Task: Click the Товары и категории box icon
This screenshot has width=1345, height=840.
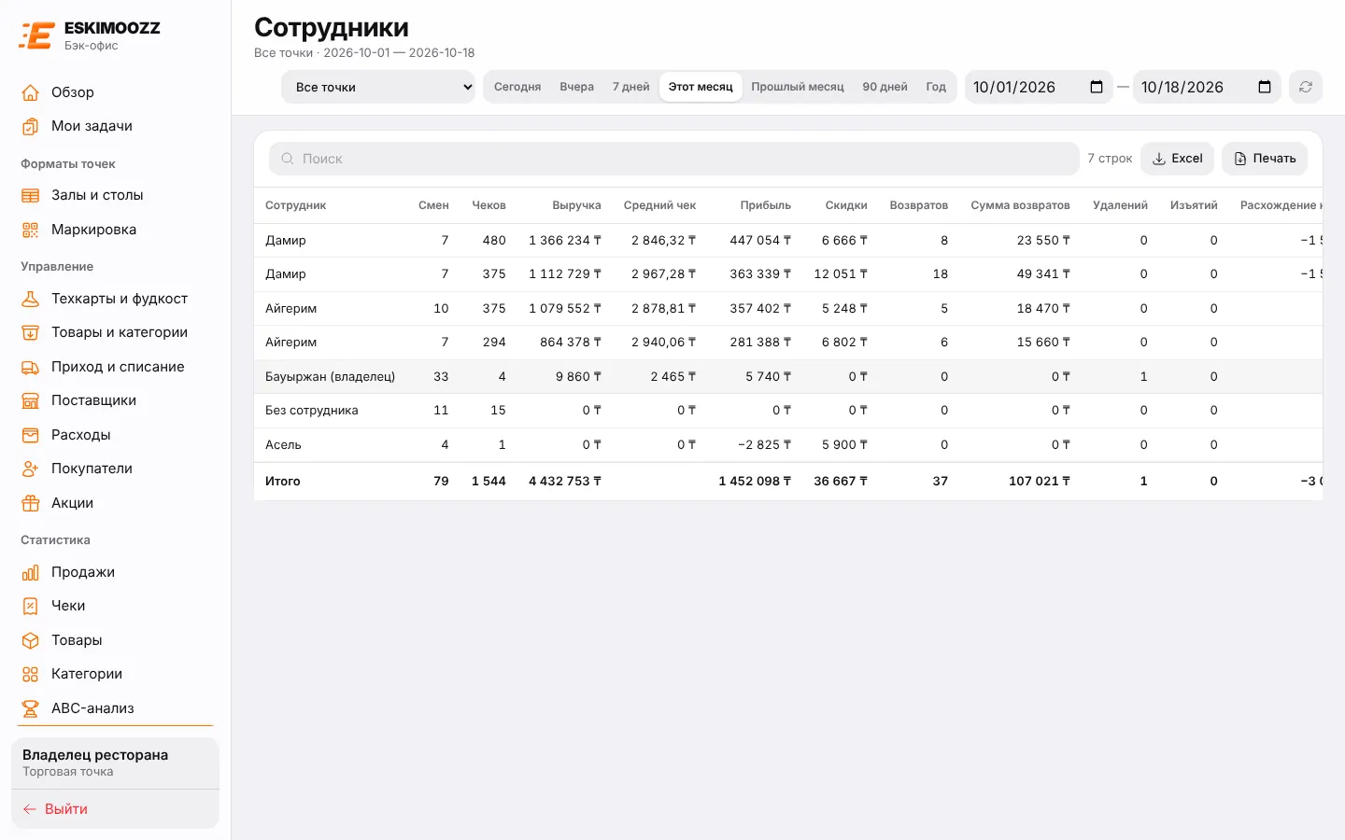Action: click(x=31, y=332)
